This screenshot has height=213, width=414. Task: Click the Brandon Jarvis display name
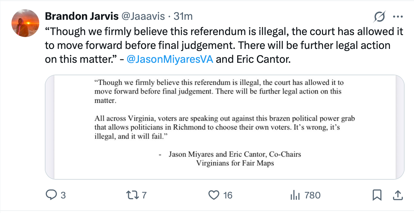[x=81, y=16]
